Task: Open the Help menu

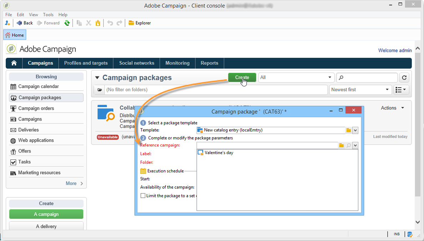Action: click(x=63, y=15)
